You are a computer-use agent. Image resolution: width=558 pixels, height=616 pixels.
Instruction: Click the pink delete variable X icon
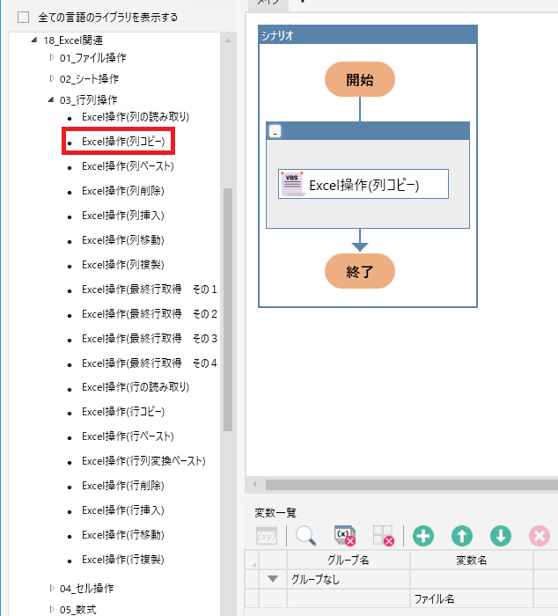539,536
